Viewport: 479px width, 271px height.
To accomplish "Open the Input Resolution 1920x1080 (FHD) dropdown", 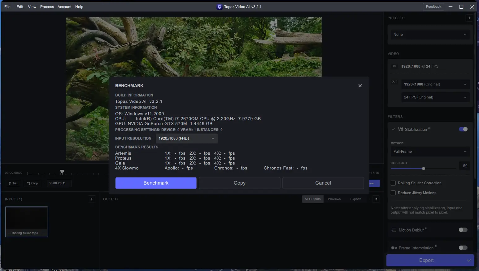I will point(187,138).
